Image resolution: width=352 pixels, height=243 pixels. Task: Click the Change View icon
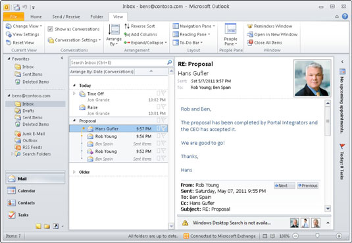pos(9,26)
